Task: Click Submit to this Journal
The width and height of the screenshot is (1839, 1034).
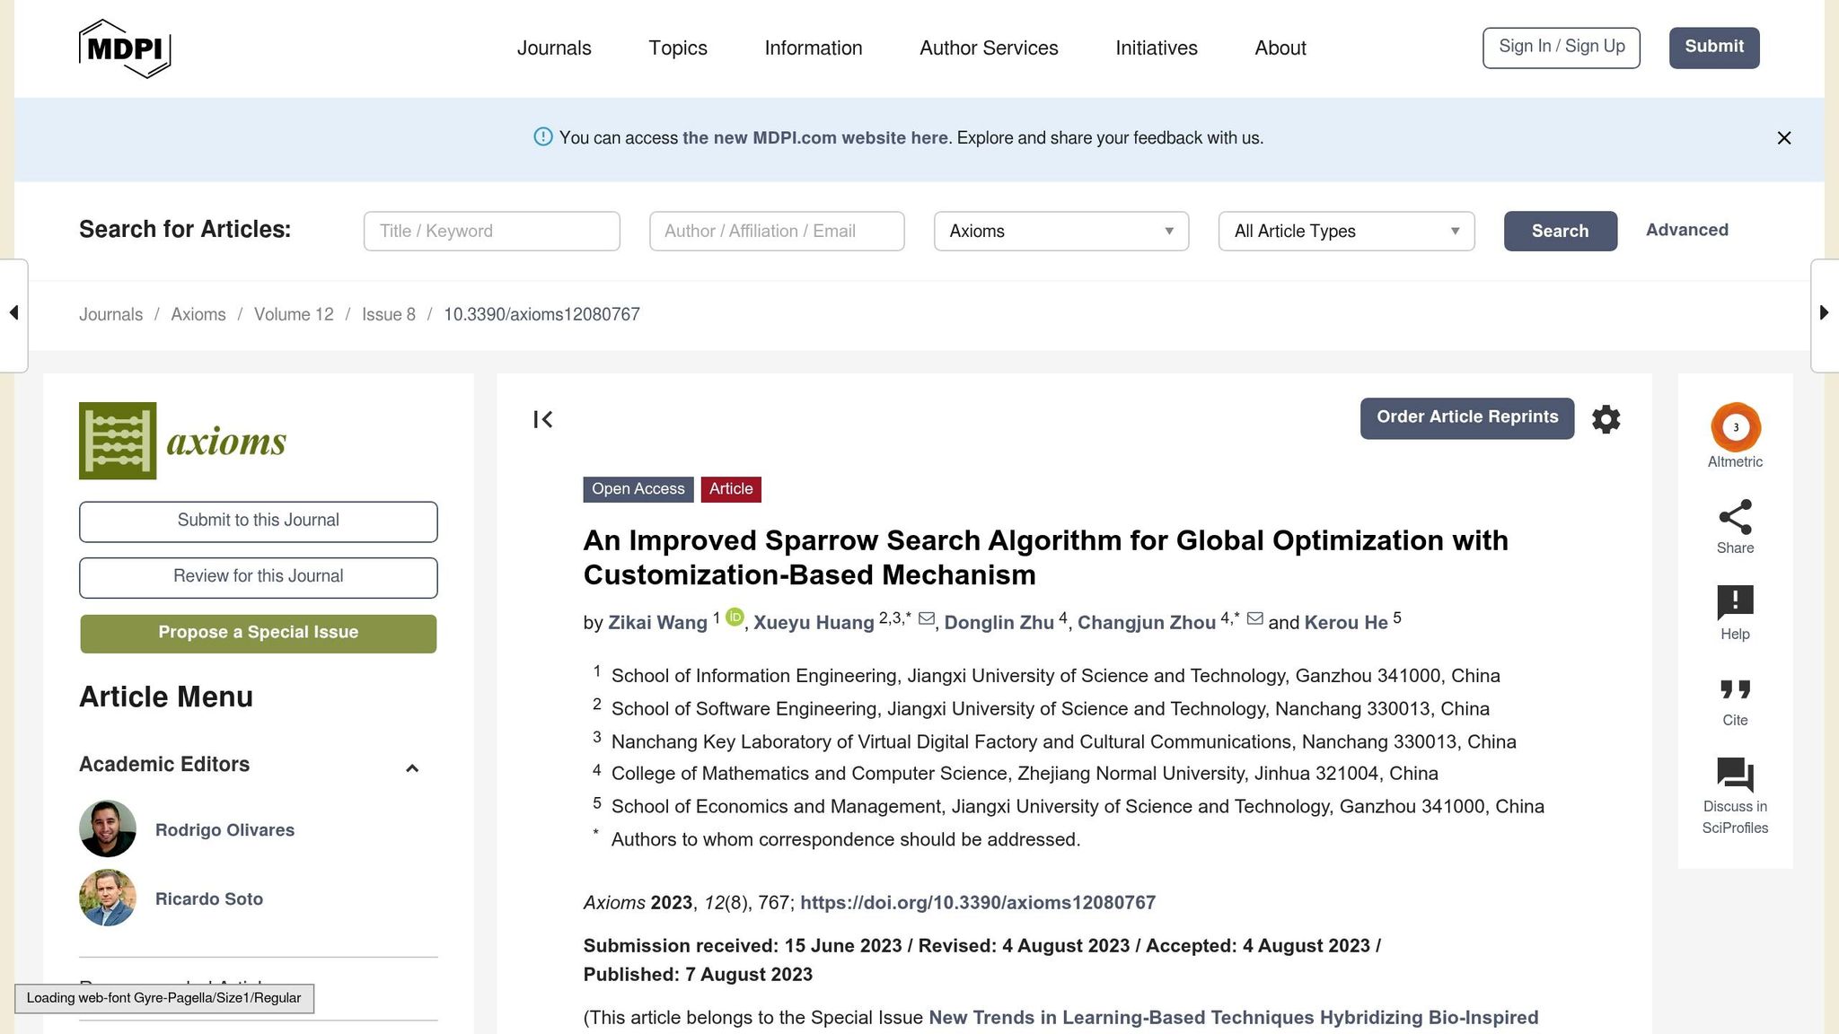Action: [259, 521]
